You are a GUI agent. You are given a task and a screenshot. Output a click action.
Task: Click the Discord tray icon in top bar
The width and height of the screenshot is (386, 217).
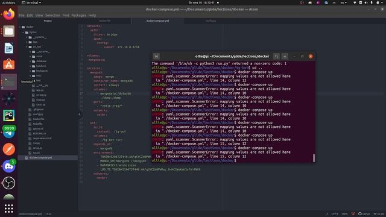pos(310,2)
